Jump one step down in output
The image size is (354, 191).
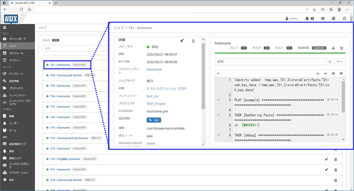(x=325, y=73)
